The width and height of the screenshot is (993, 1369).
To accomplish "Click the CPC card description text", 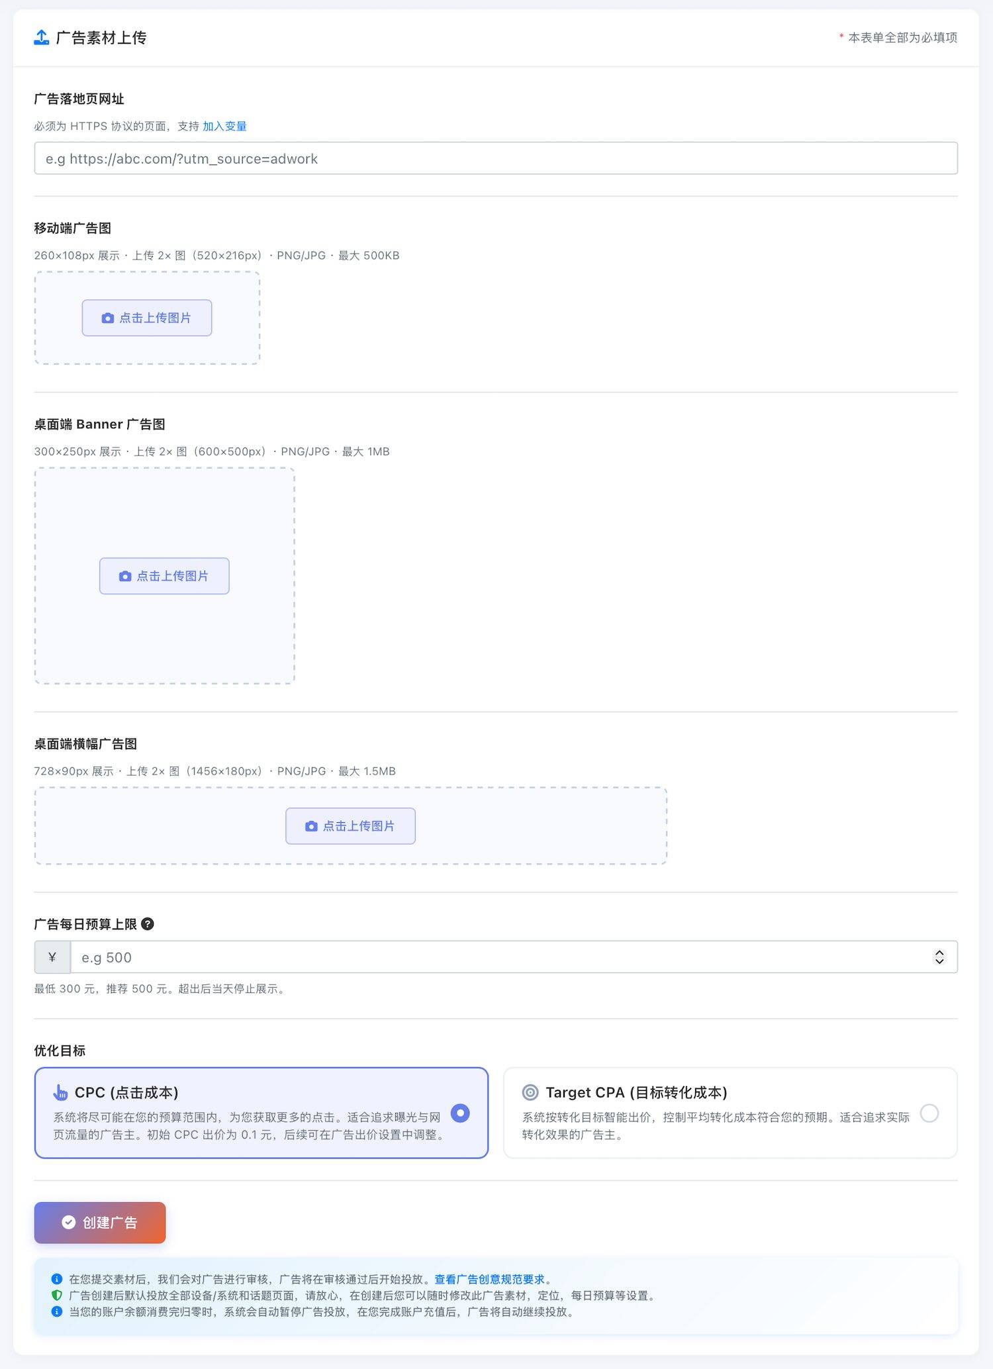I will (249, 1125).
